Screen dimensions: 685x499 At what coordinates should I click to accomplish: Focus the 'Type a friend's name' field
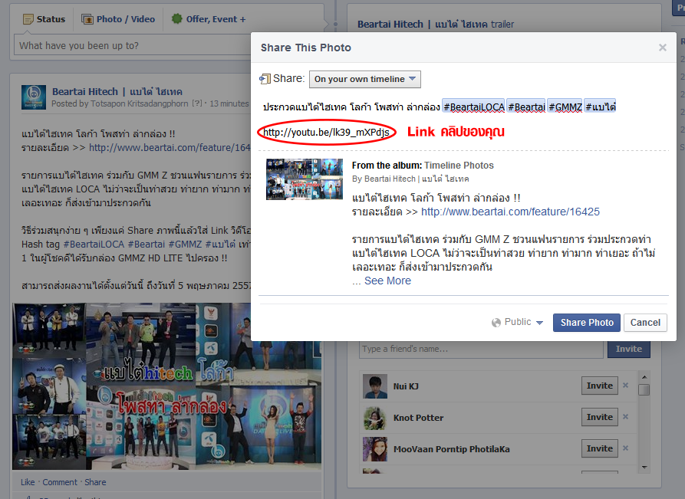[481, 350]
